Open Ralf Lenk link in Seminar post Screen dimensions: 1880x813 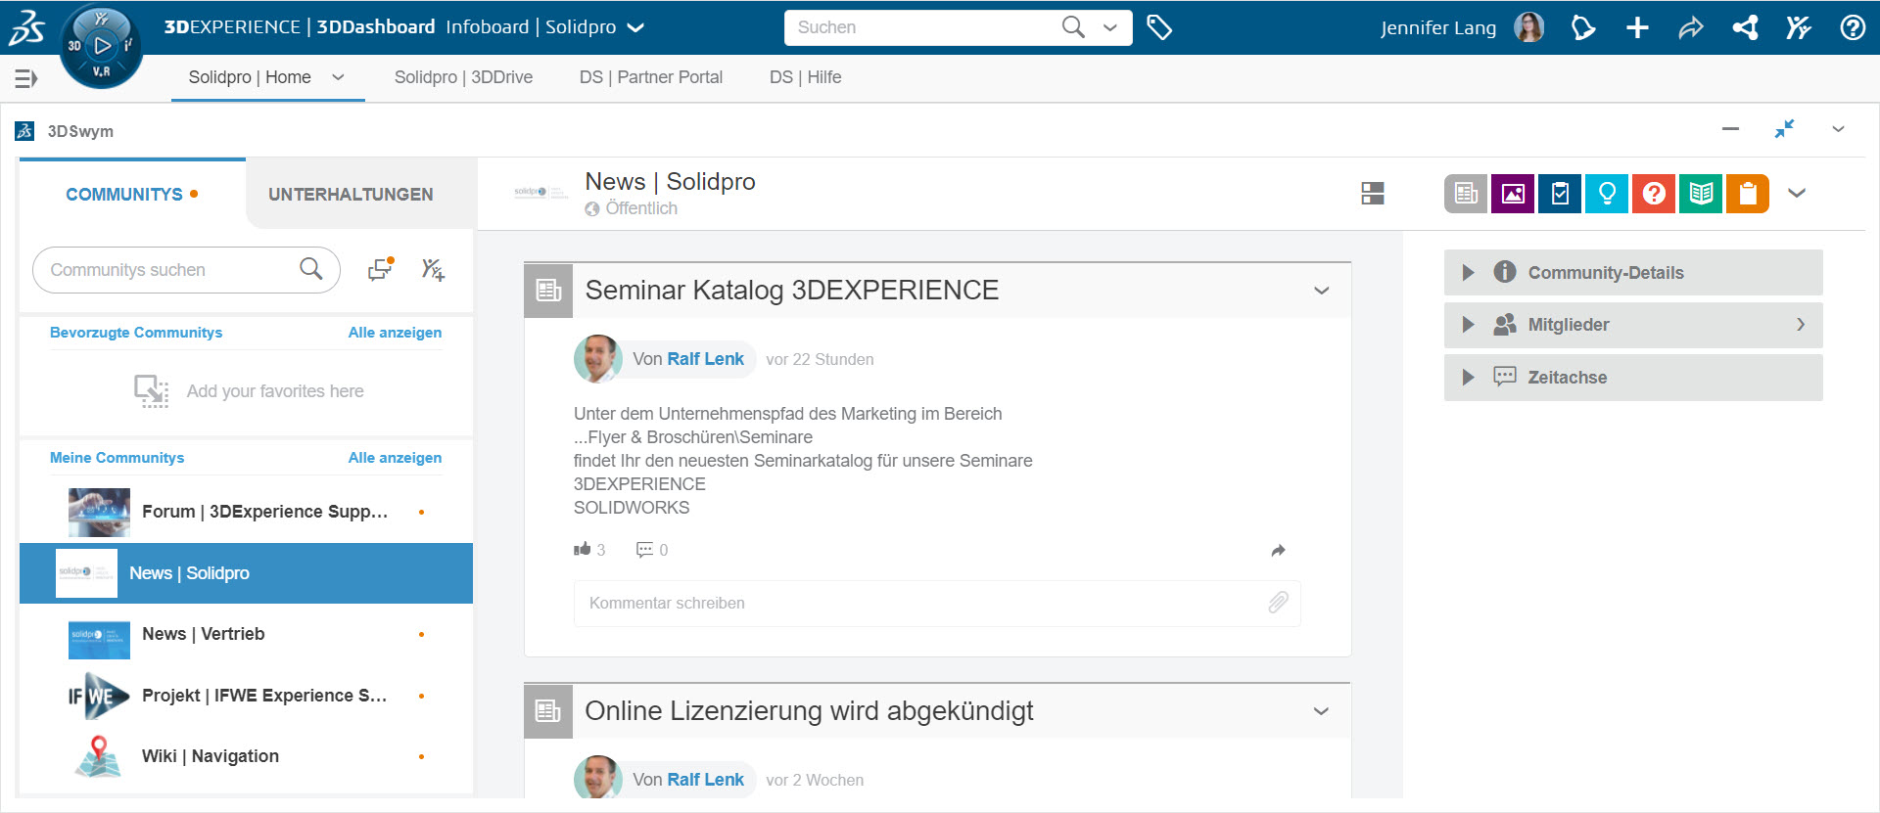tap(705, 359)
